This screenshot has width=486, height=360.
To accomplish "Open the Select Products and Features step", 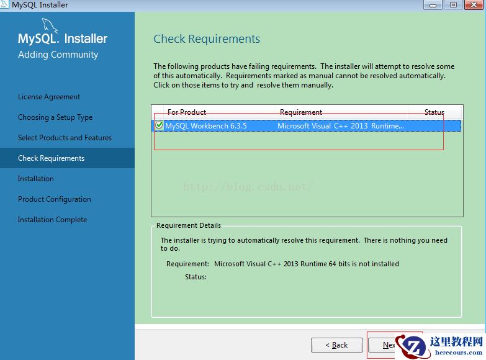I will tap(65, 138).
